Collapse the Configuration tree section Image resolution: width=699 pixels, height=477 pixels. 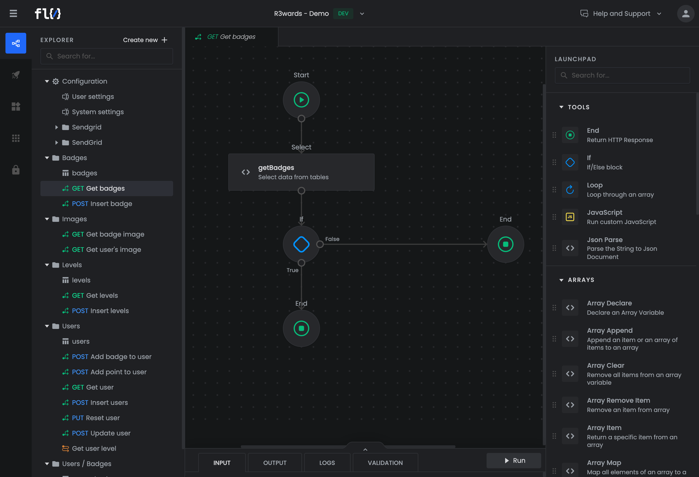(47, 81)
